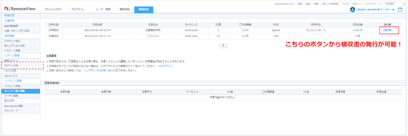Click the 決済金額 header in top table
This screenshot has height=136, width=408.
(357, 25)
